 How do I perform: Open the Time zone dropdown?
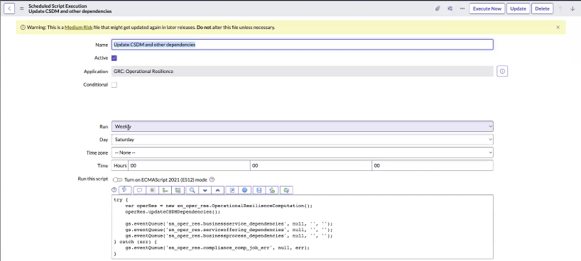coord(303,152)
